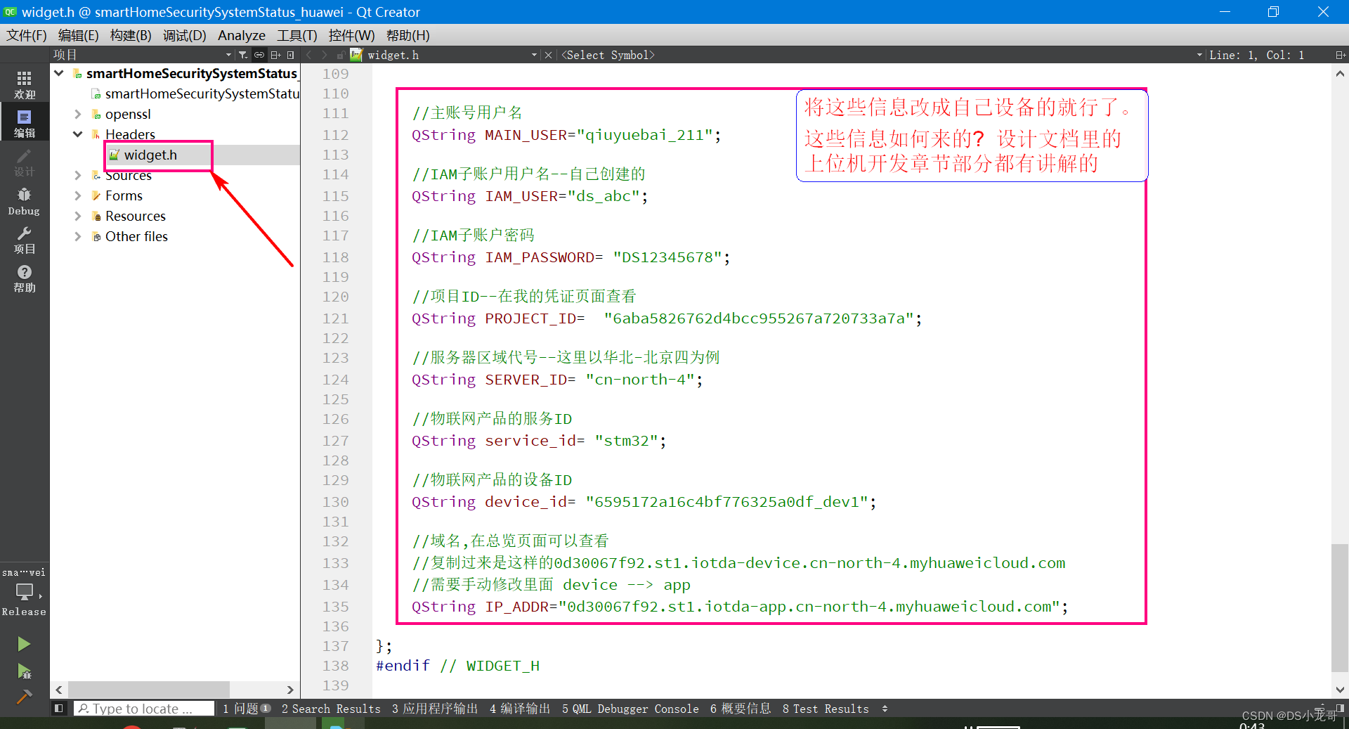Open the 帮助 (Help) mode
Screen dimensions: 1349x729
click(25, 278)
